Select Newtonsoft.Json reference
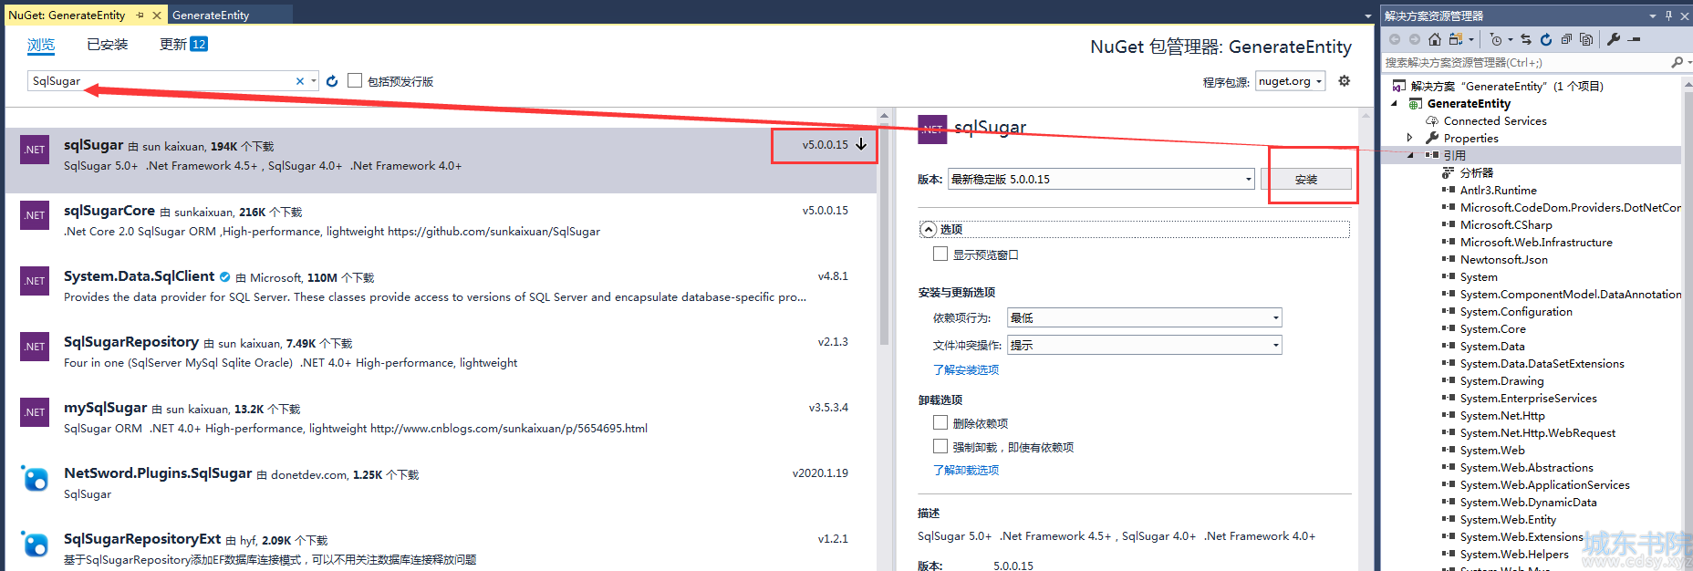This screenshot has width=1693, height=571. pos(1503,260)
